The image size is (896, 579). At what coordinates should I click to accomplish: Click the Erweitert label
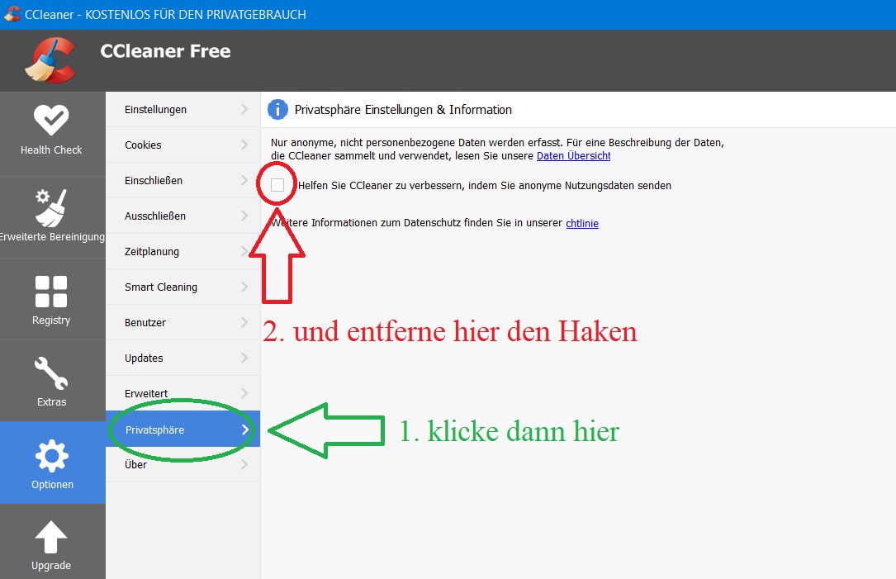point(146,393)
